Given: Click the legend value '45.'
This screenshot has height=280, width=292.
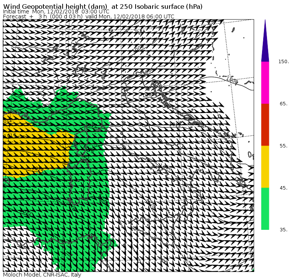Looking at the screenshot, I should pos(284,188).
